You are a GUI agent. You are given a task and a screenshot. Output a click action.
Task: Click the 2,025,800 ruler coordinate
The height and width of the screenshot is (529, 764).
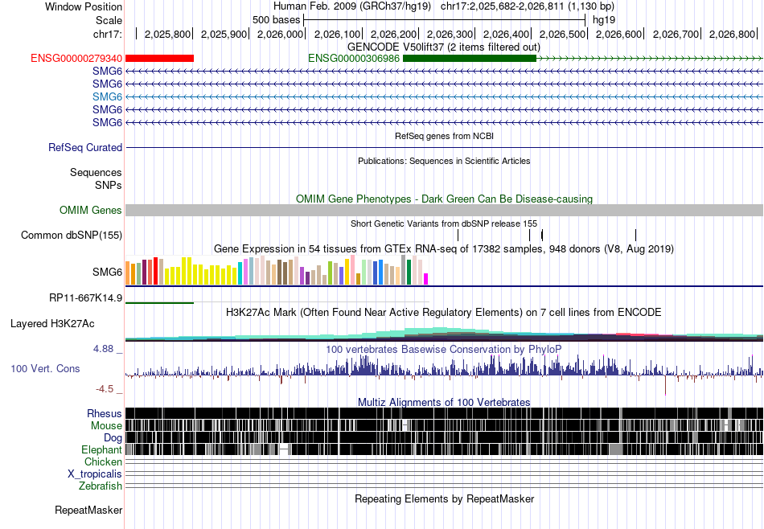click(167, 35)
